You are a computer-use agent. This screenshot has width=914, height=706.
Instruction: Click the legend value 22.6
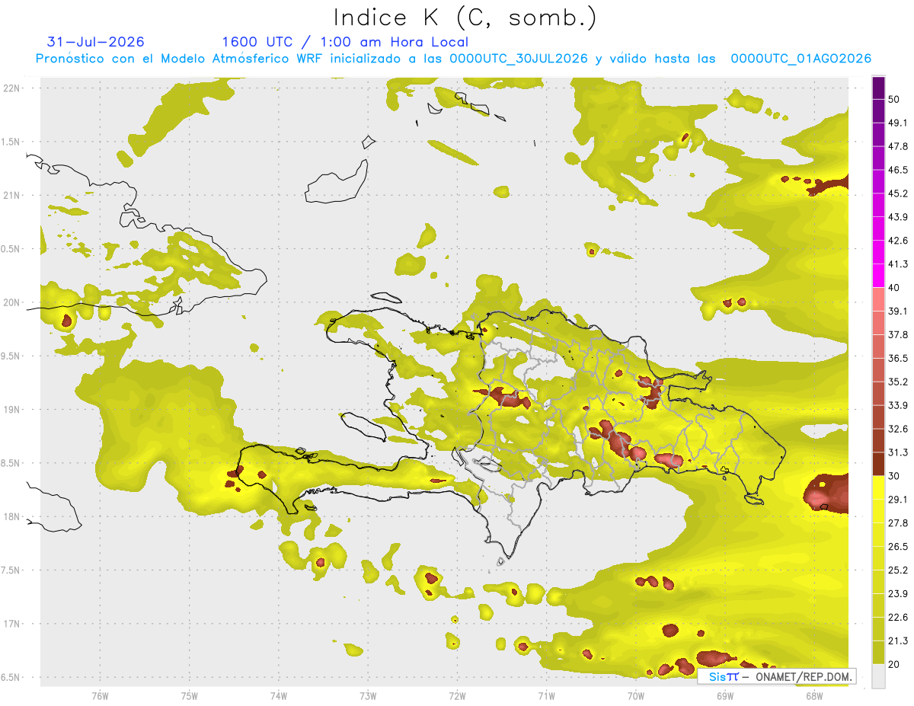(x=898, y=618)
